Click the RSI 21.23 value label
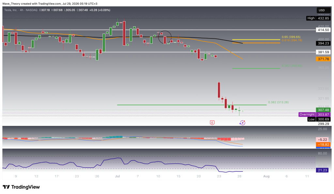The image size is (334, 194). pyautogui.click(x=322, y=170)
